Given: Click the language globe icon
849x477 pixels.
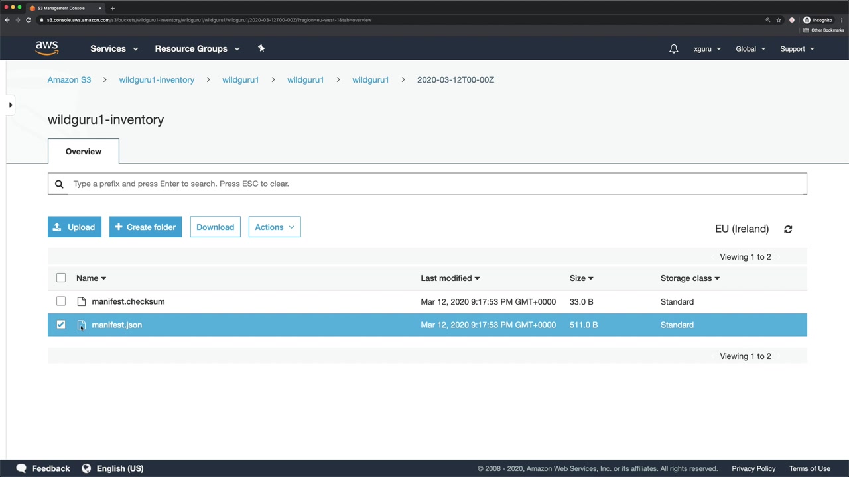Looking at the screenshot, I should point(86,468).
